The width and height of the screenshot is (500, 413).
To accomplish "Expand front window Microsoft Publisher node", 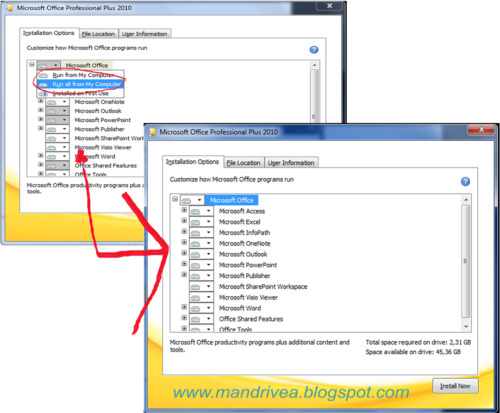I will click(184, 274).
